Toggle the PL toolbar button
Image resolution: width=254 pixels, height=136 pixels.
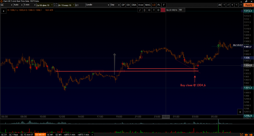159,5
